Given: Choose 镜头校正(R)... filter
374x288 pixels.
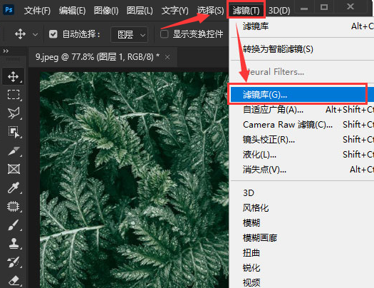Looking at the screenshot, I should [301, 140].
